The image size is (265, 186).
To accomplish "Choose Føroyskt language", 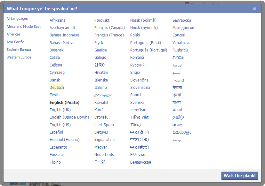I will (x=102, y=20).
